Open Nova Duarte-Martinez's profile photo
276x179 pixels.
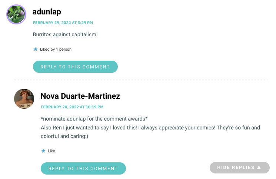click(x=24, y=99)
